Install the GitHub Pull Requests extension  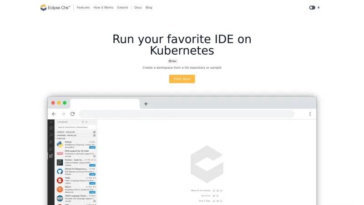92,174
